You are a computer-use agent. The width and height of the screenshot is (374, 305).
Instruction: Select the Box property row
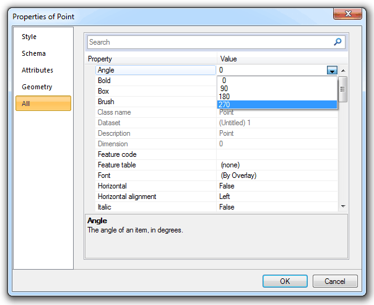click(156, 91)
